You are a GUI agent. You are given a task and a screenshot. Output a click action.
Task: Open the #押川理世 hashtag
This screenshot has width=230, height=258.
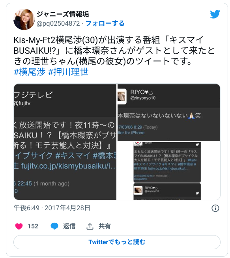pos(68,72)
